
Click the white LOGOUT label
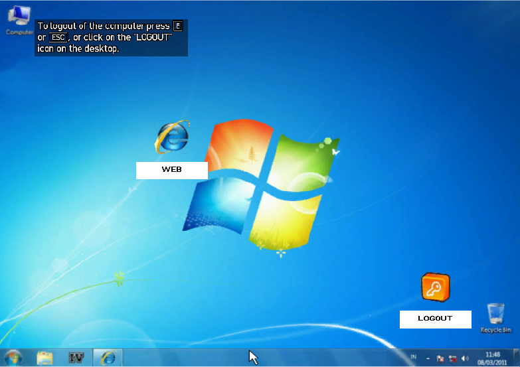pyautogui.click(x=436, y=319)
